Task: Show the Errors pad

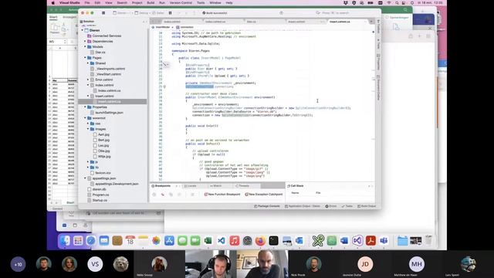Action: [331, 206]
